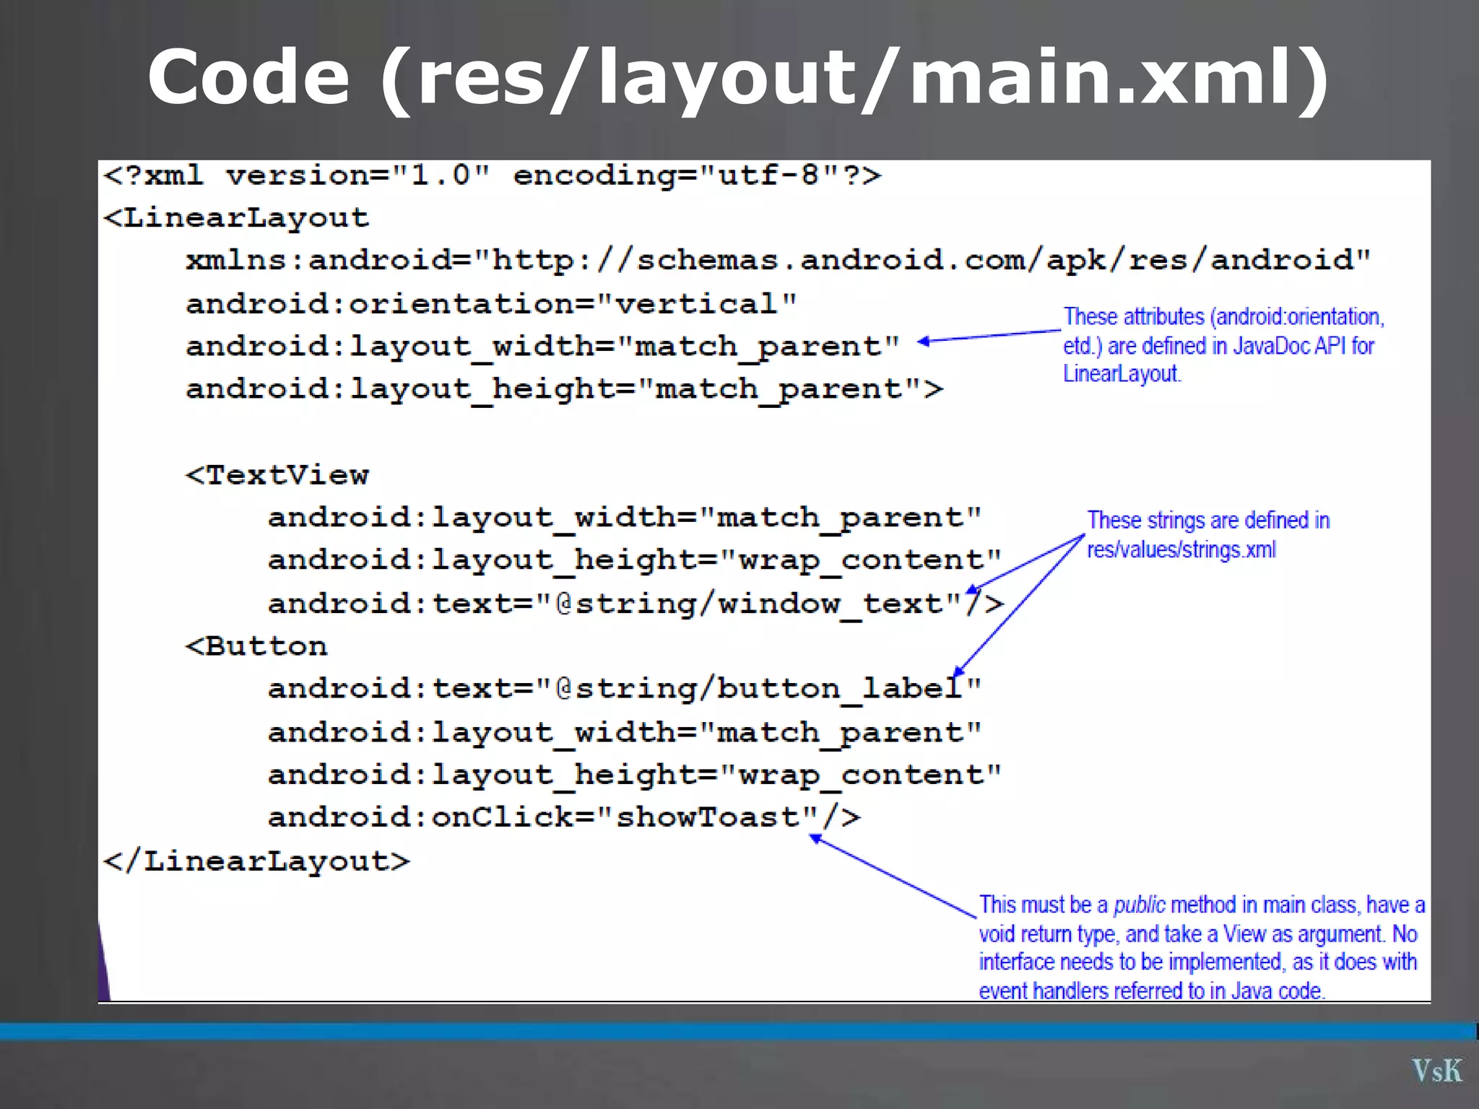The height and width of the screenshot is (1109, 1479).
Task: Select the android:onClick="showToast" line
Action: [564, 817]
